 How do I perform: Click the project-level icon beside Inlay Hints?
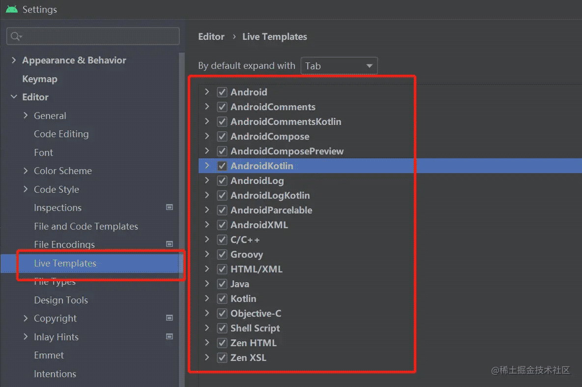(x=170, y=337)
